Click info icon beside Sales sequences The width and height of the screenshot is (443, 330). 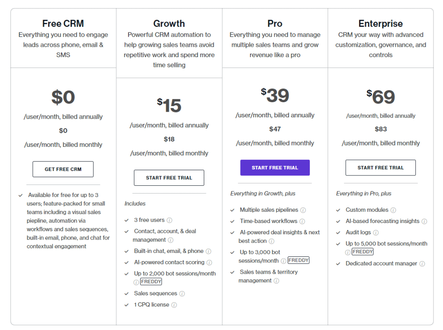pyautogui.click(x=182, y=294)
